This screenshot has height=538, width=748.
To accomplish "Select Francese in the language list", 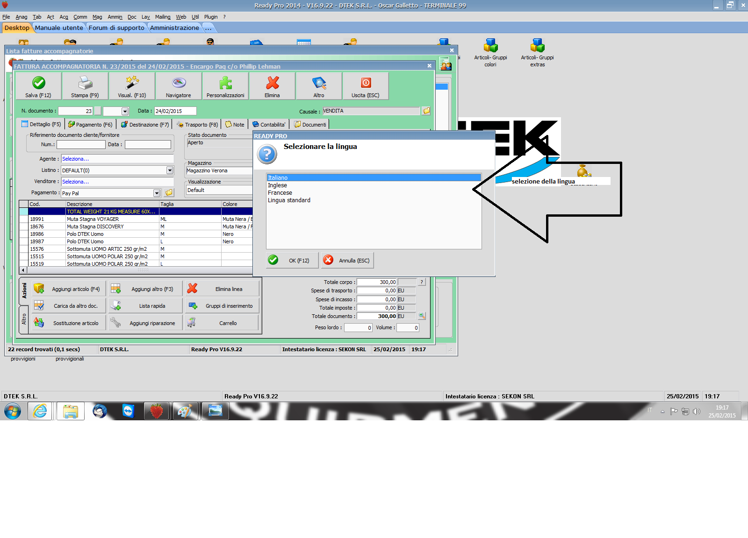I will click(x=374, y=193).
